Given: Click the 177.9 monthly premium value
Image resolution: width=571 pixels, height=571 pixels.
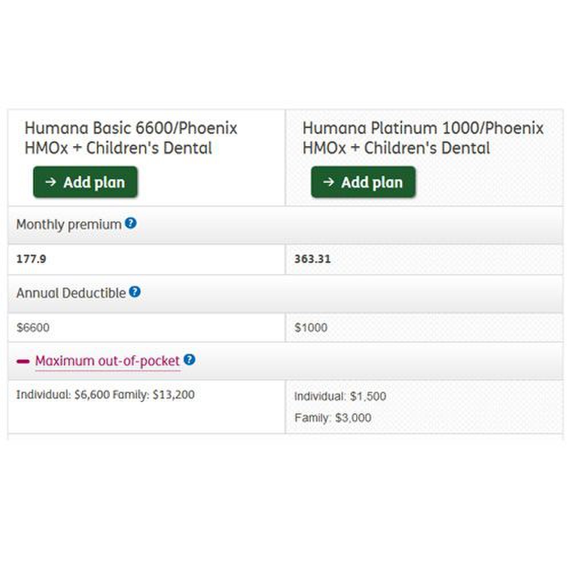Looking at the screenshot, I should [x=31, y=259].
